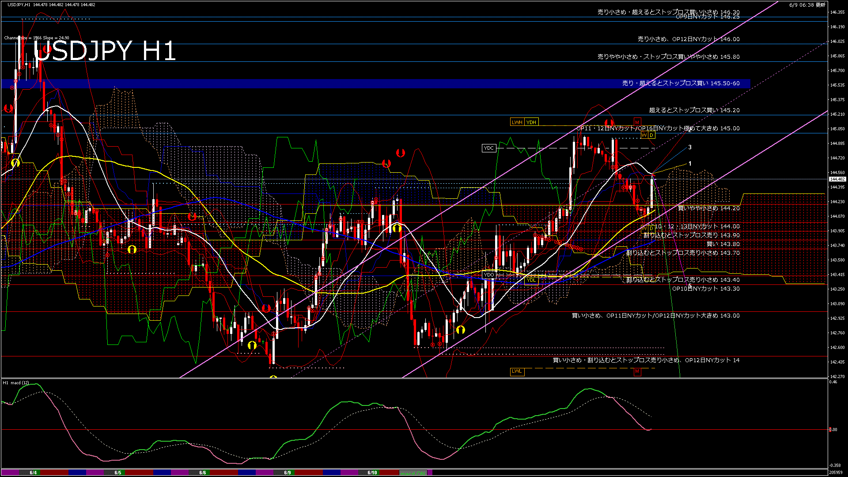Click the LWH orange label box

click(x=517, y=122)
